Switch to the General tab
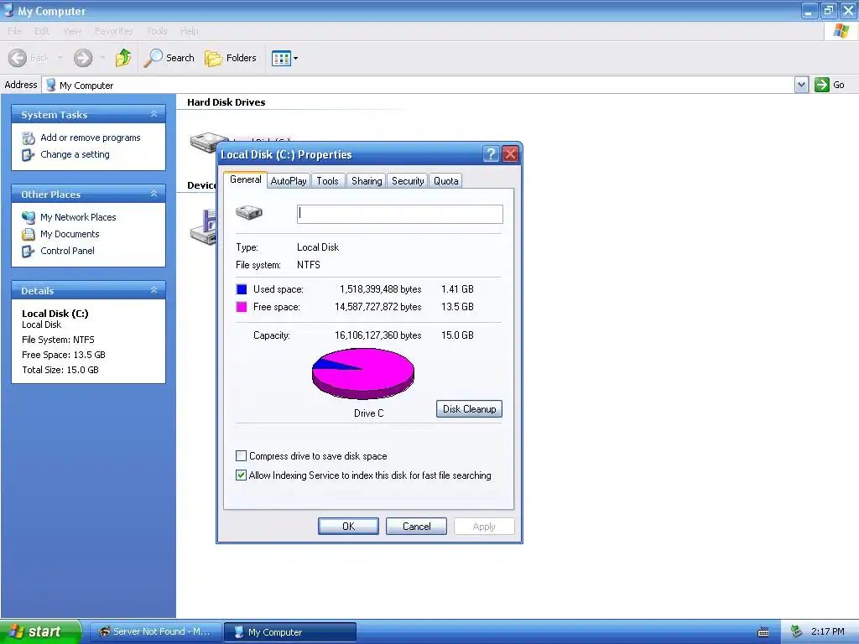This screenshot has height=644, width=859. point(246,179)
